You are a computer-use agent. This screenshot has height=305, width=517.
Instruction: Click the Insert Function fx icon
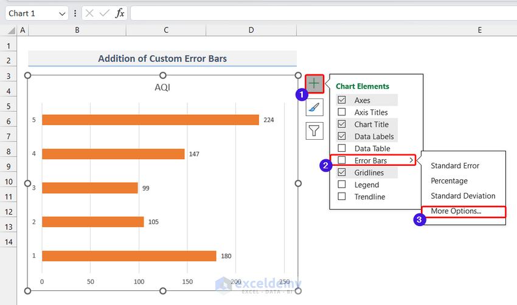click(x=120, y=13)
